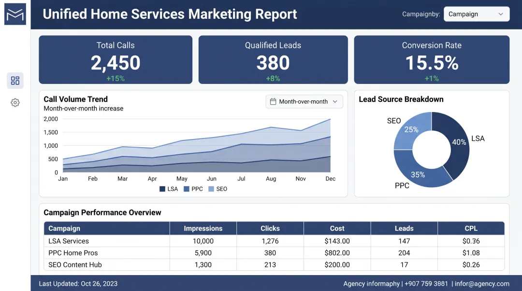Click calendar icon in Month-over-month selector
522x291 pixels.
273,101
